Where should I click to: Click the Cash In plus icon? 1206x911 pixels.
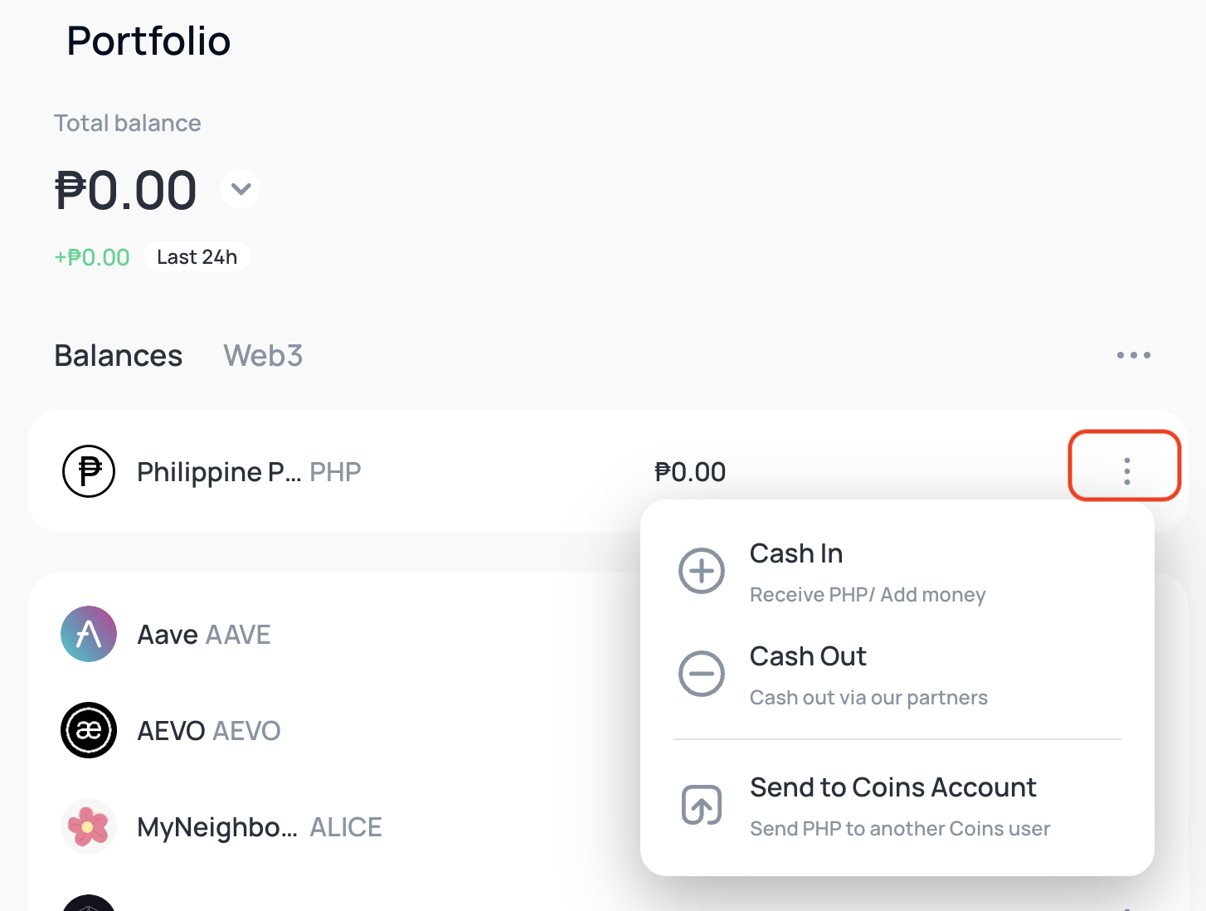tap(702, 571)
